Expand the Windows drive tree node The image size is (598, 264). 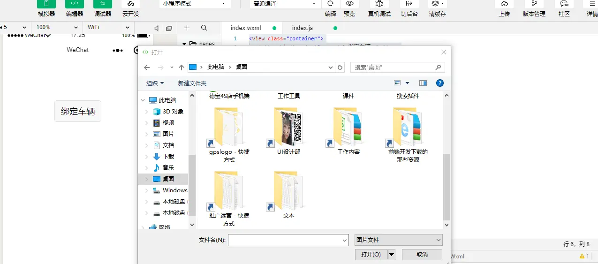[x=147, y=190]
